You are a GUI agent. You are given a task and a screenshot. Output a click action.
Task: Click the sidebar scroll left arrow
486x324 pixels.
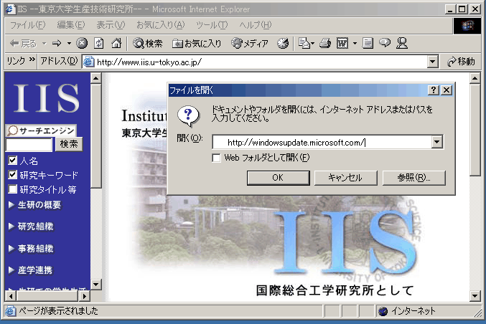tap(11, 296)
